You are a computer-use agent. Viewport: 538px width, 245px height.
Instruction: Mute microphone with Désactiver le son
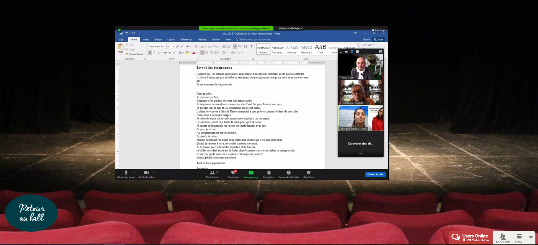[126, 173]
